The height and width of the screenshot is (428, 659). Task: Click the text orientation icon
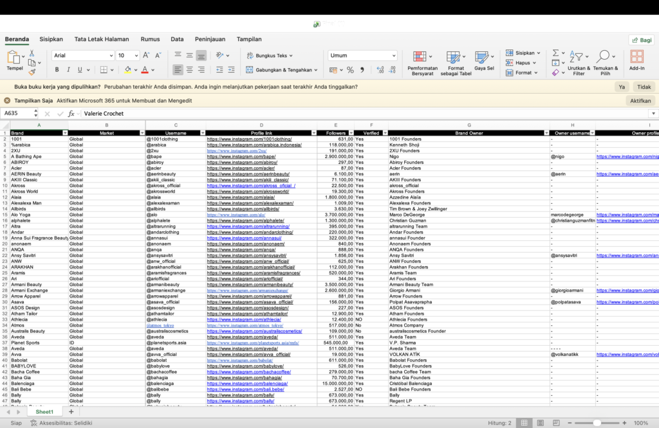(x=220, y=55)
